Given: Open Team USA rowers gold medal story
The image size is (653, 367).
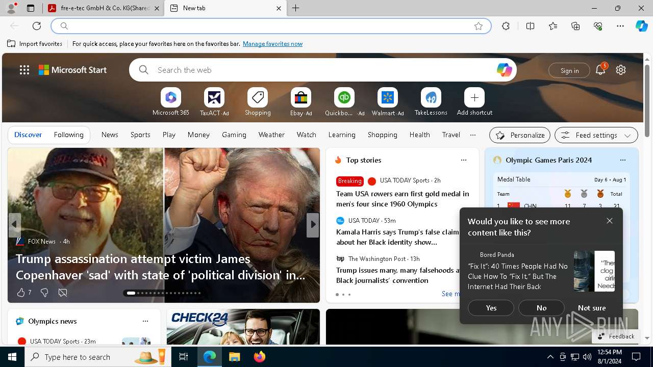Looking at the screenshot, I should tap(403, 199).
